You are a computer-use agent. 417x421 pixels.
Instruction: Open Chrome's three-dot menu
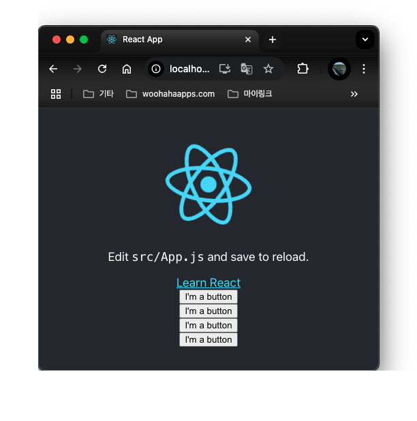click(364, 69)
